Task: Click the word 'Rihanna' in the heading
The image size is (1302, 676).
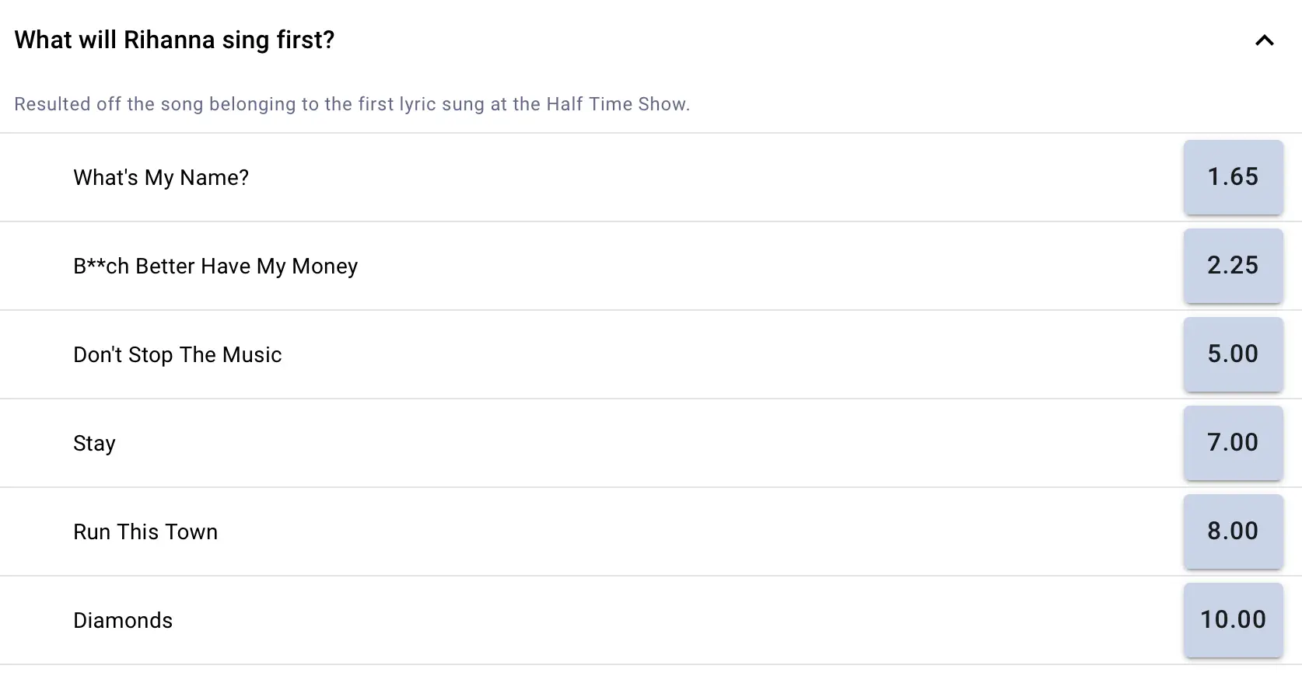Action: (x=169, y=40)
